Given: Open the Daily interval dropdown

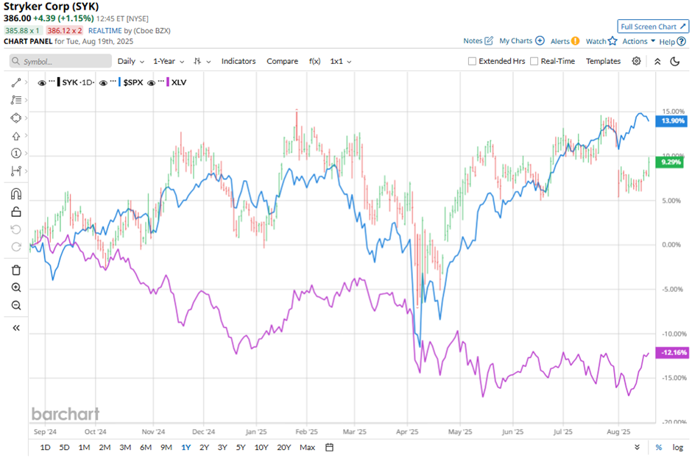Looking at the screenshot, I should coord(130,61).
